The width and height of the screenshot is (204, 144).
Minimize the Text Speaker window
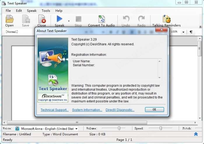(180, 2)
